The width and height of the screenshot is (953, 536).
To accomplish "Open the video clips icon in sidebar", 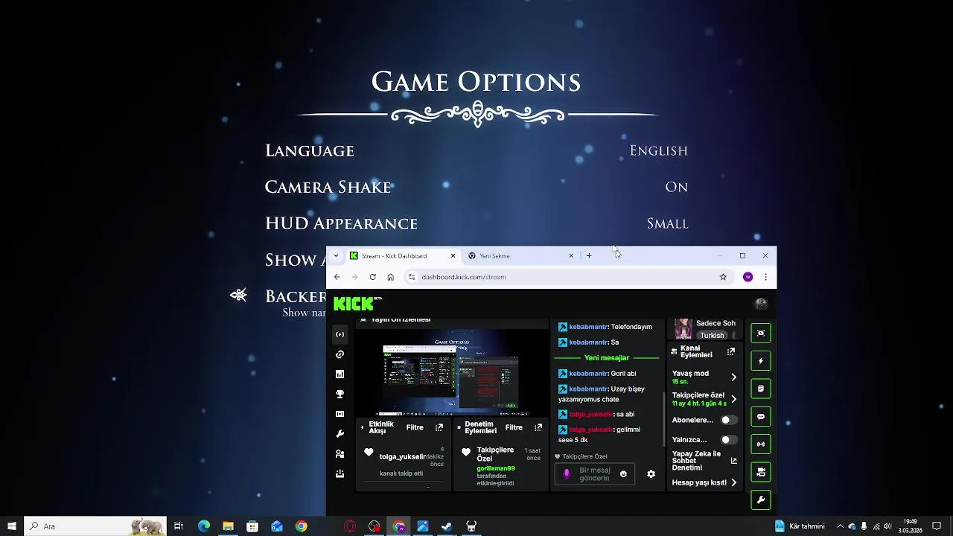I will [340, 414].
